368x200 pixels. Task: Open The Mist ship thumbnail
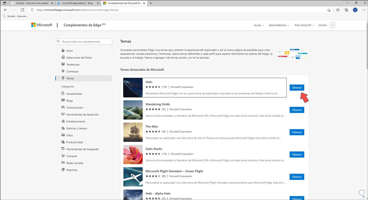click(x=133, y=132)
